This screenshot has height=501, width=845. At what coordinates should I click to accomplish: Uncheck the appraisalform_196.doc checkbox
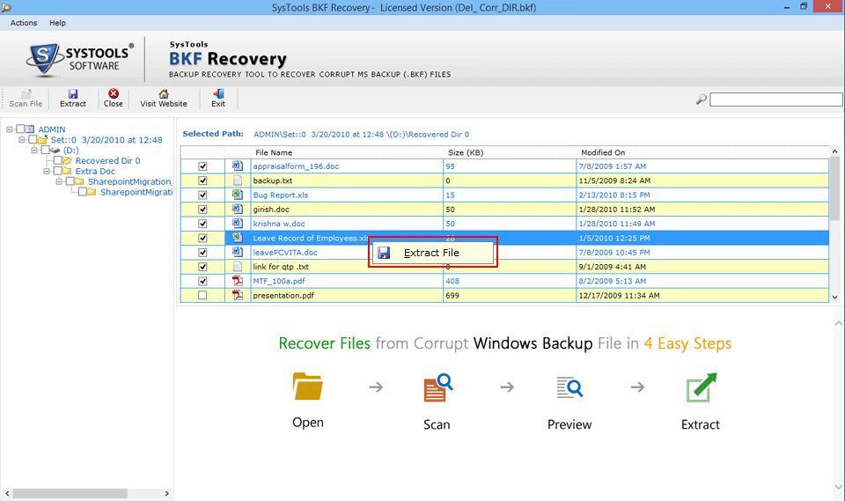[203, 166]
